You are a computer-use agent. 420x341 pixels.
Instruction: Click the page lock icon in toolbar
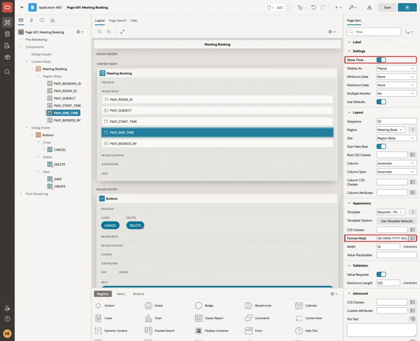point(300,7)
